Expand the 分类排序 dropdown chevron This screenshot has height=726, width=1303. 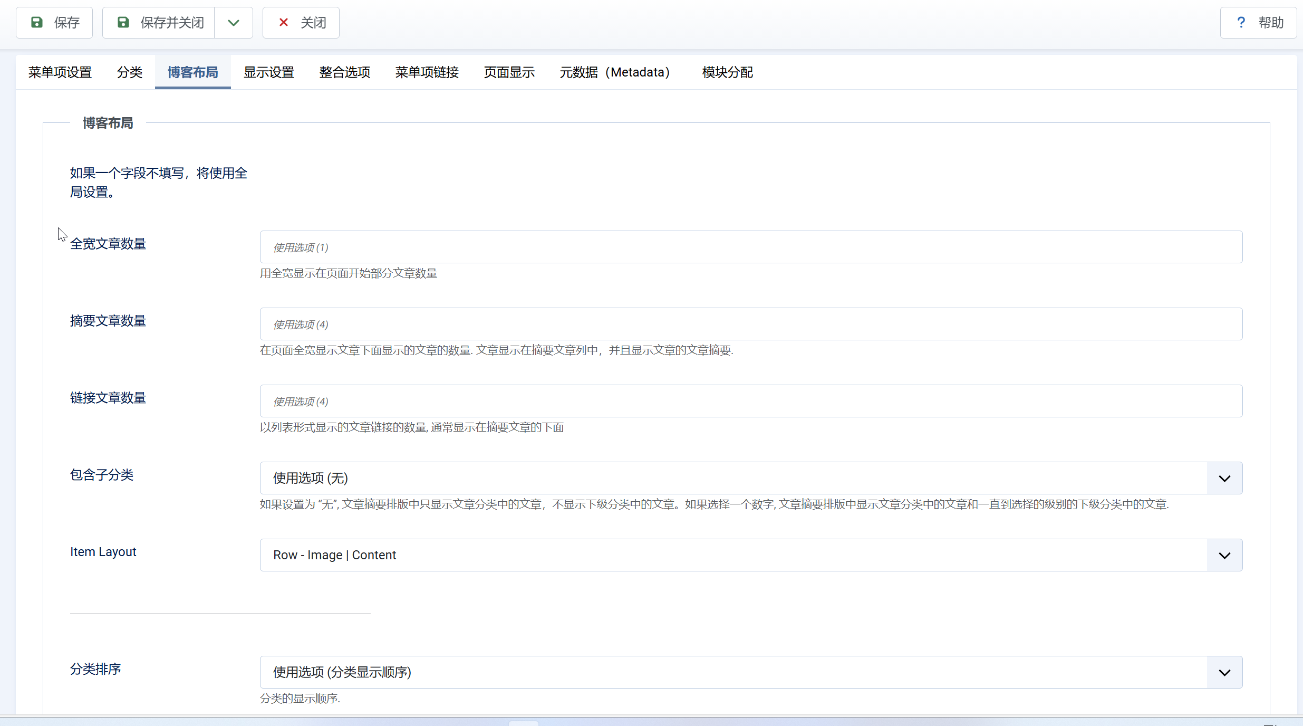[x=1224, y=672]
